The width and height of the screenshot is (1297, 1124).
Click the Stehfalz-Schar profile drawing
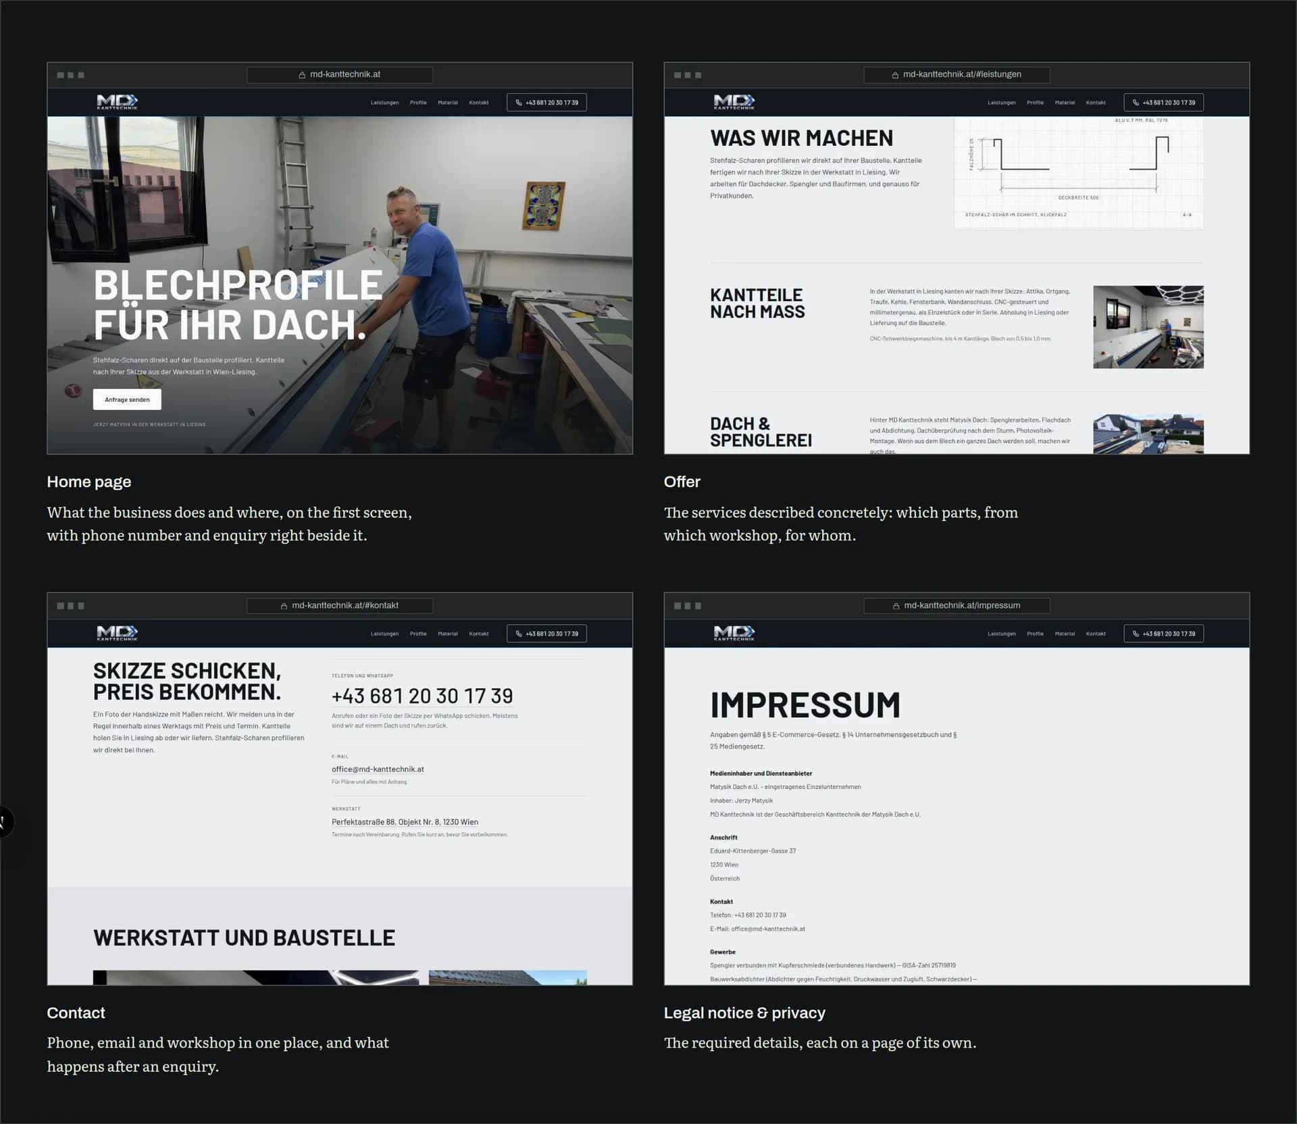click(x=1078, y=173)
